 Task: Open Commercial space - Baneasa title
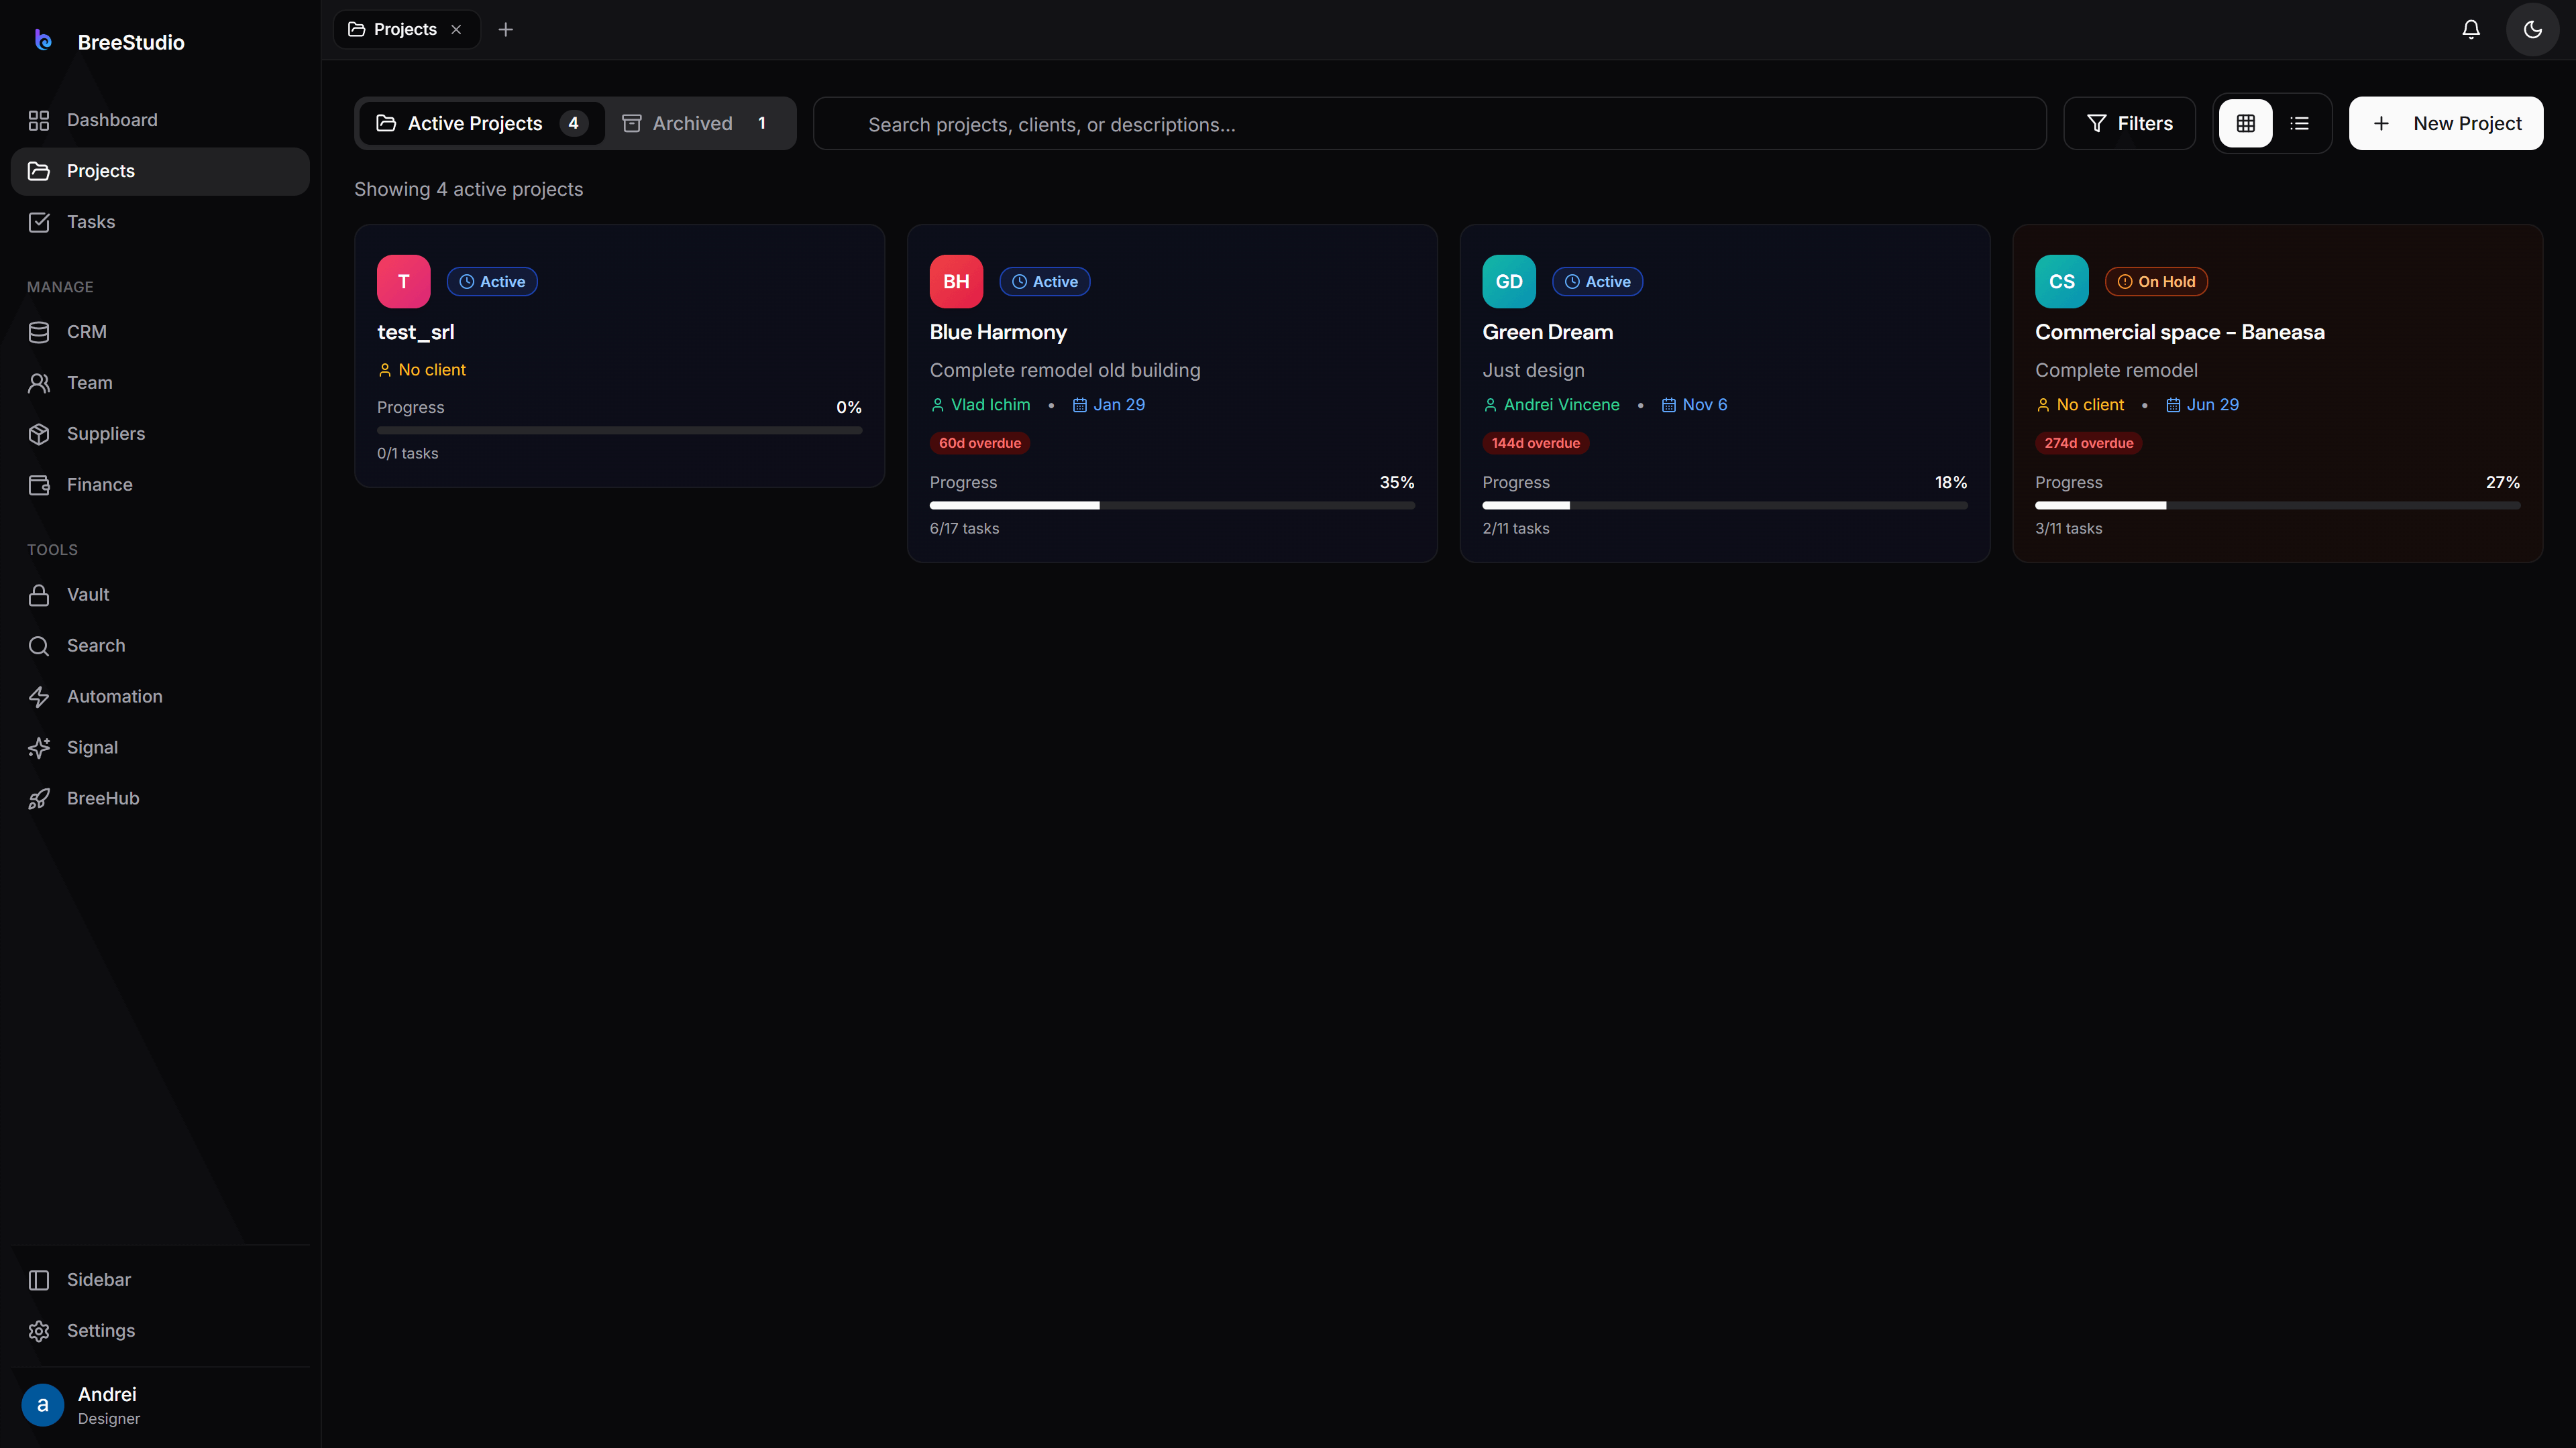[2180, 332]
